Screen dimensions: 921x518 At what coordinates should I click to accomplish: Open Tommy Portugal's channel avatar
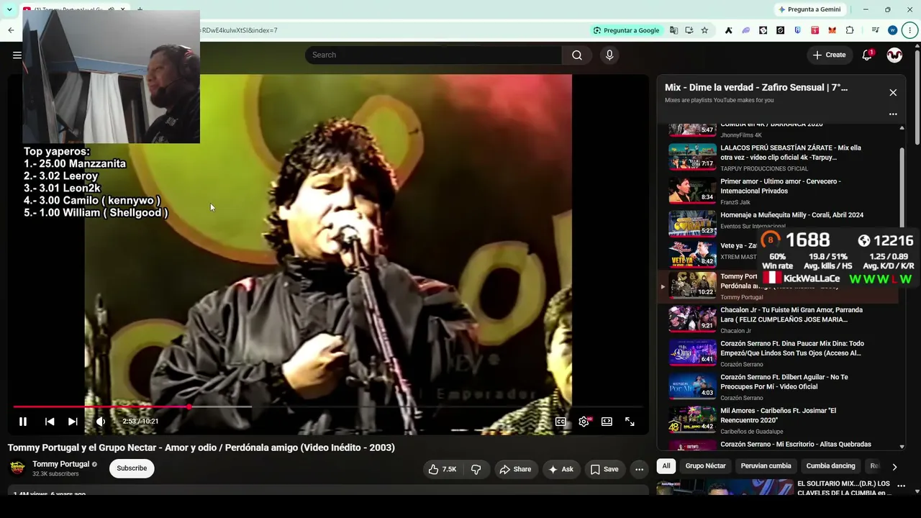(x=17, y=468)
